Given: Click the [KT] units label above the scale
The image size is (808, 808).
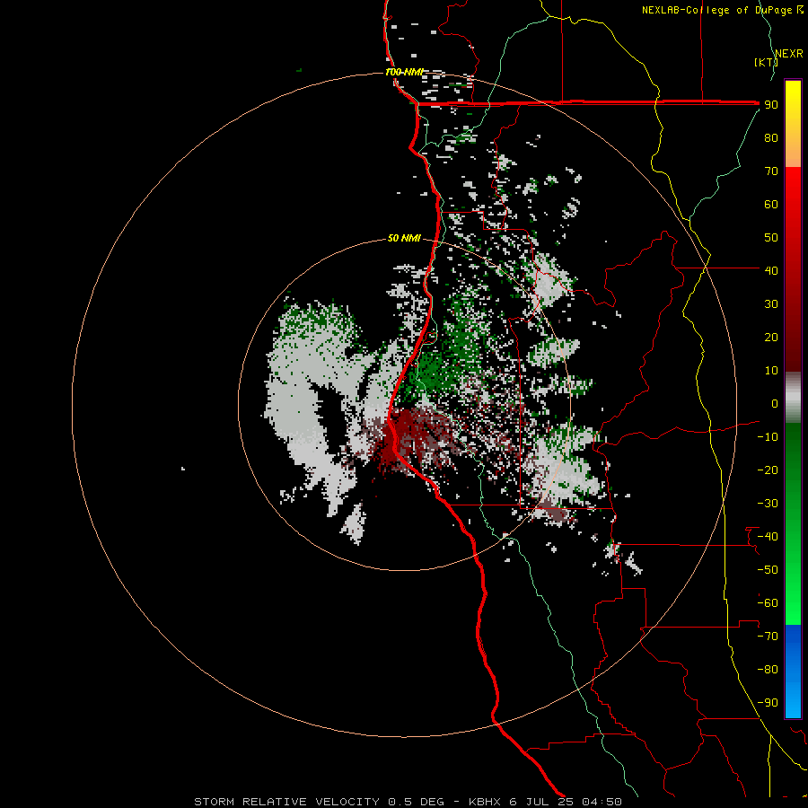Looking at the screenshot, I should pos(766,62).
